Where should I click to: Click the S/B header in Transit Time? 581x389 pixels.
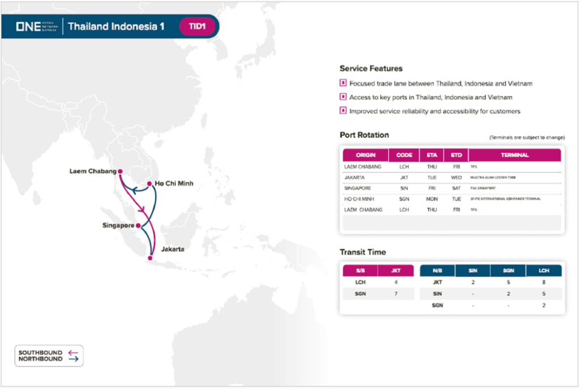pos(360,271)
